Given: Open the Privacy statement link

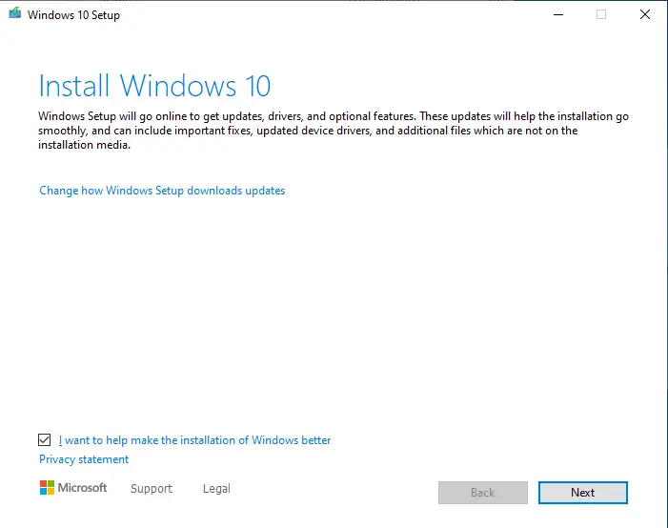Looking at the screenshot, I should [84, 459].
